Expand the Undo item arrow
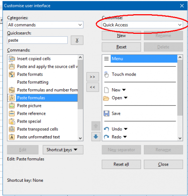Screen dimensions: 188x196 coord(126,129)
